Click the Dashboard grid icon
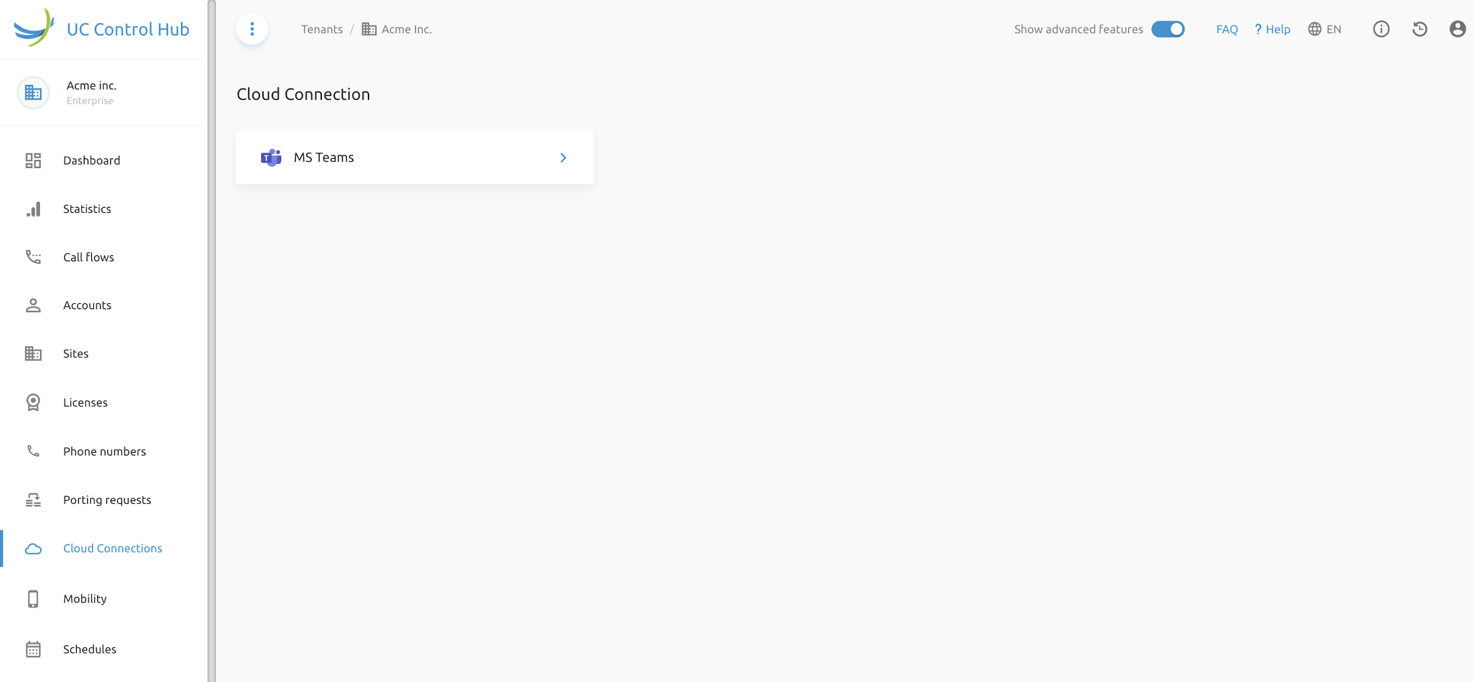Viewport: 1474px width, 682px height. [x=33, y=160]
